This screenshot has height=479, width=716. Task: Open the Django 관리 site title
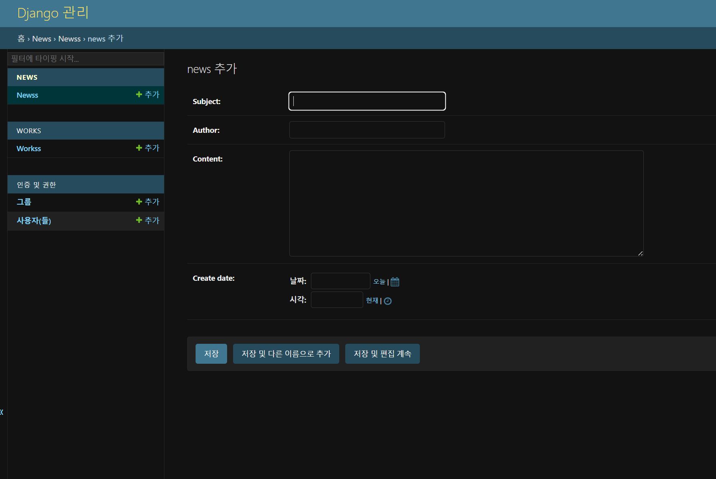[x=53, y=13]
